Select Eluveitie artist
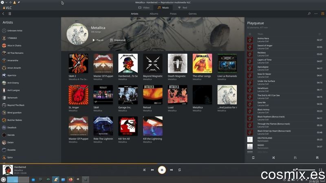The image size is (326, 183). [x=30, y=150]
